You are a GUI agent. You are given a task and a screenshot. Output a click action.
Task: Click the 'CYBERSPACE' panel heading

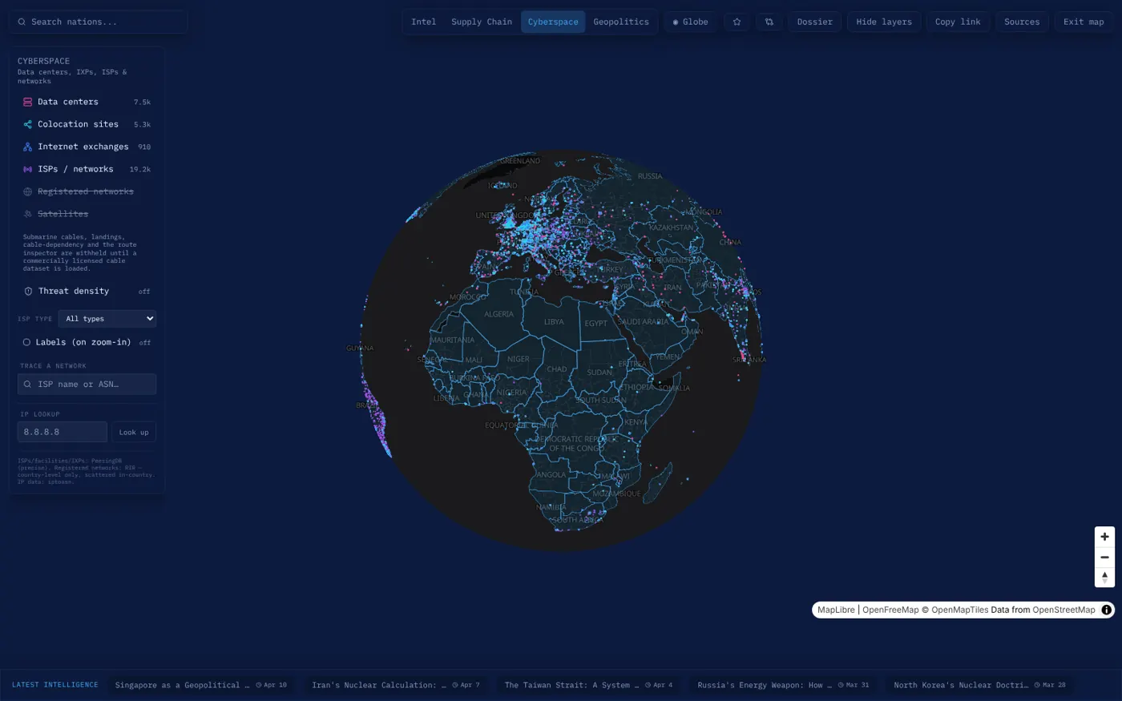tap(43, 61)
